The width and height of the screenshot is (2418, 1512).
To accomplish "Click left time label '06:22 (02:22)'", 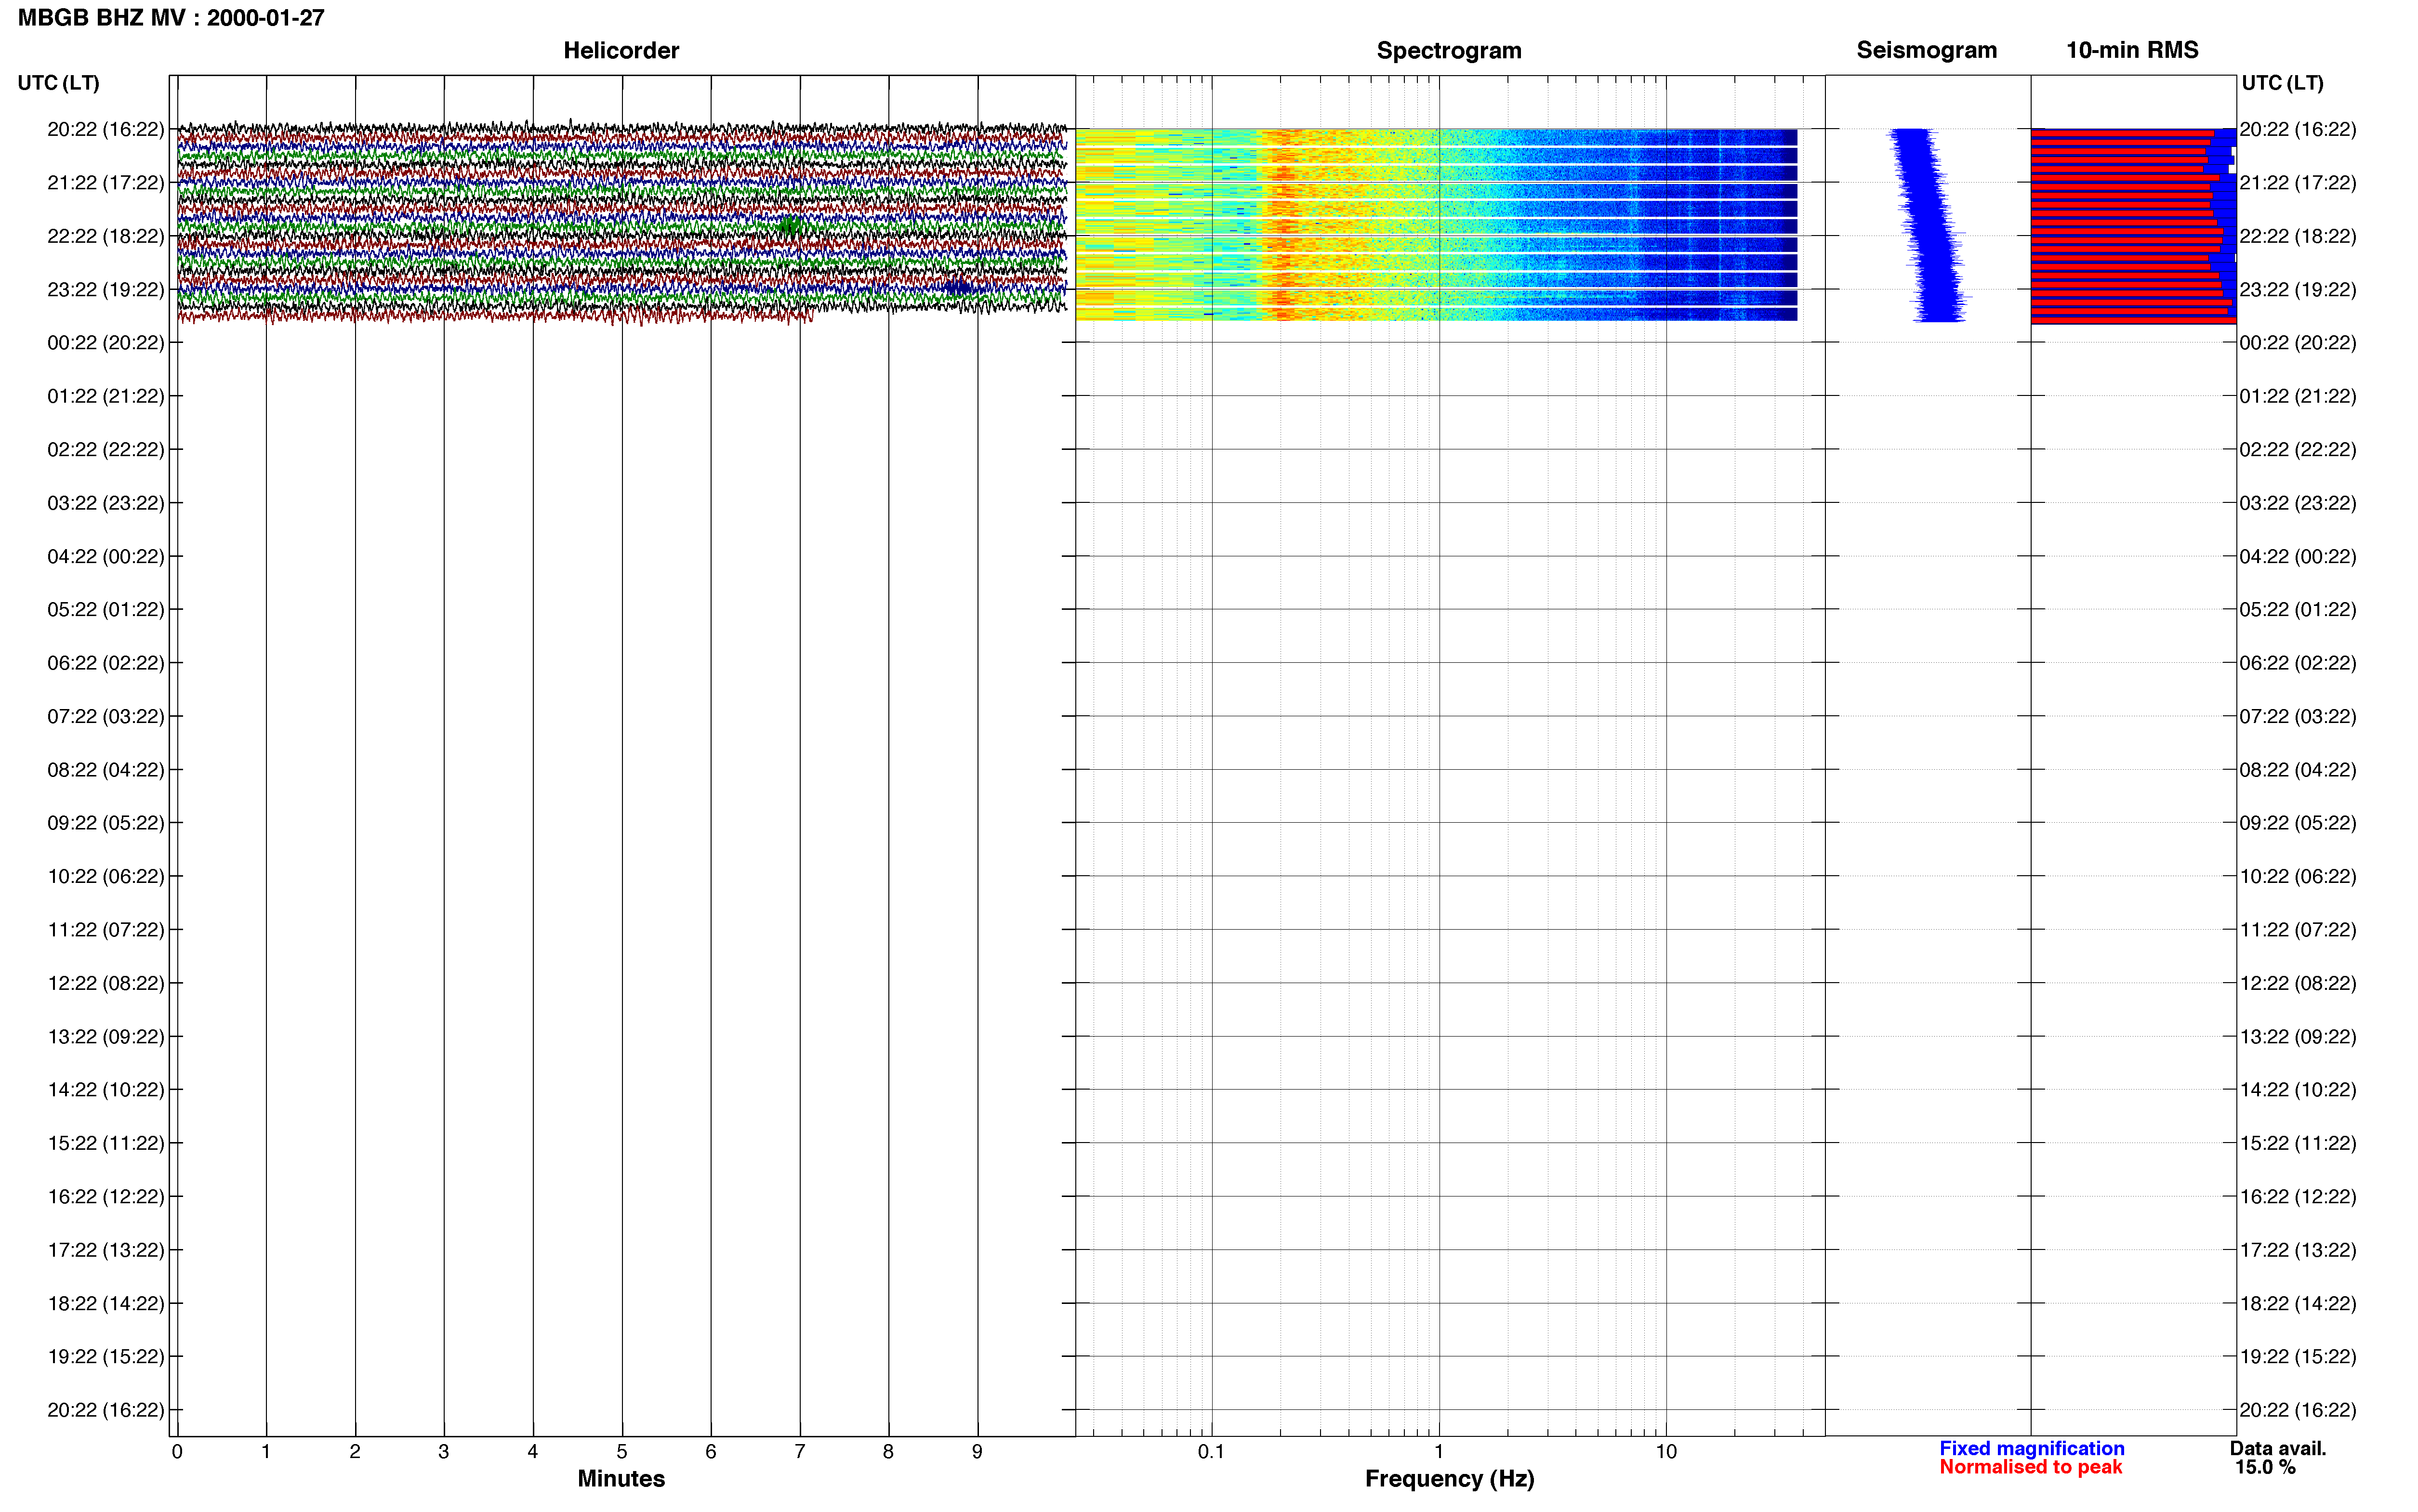I will 106,663.
